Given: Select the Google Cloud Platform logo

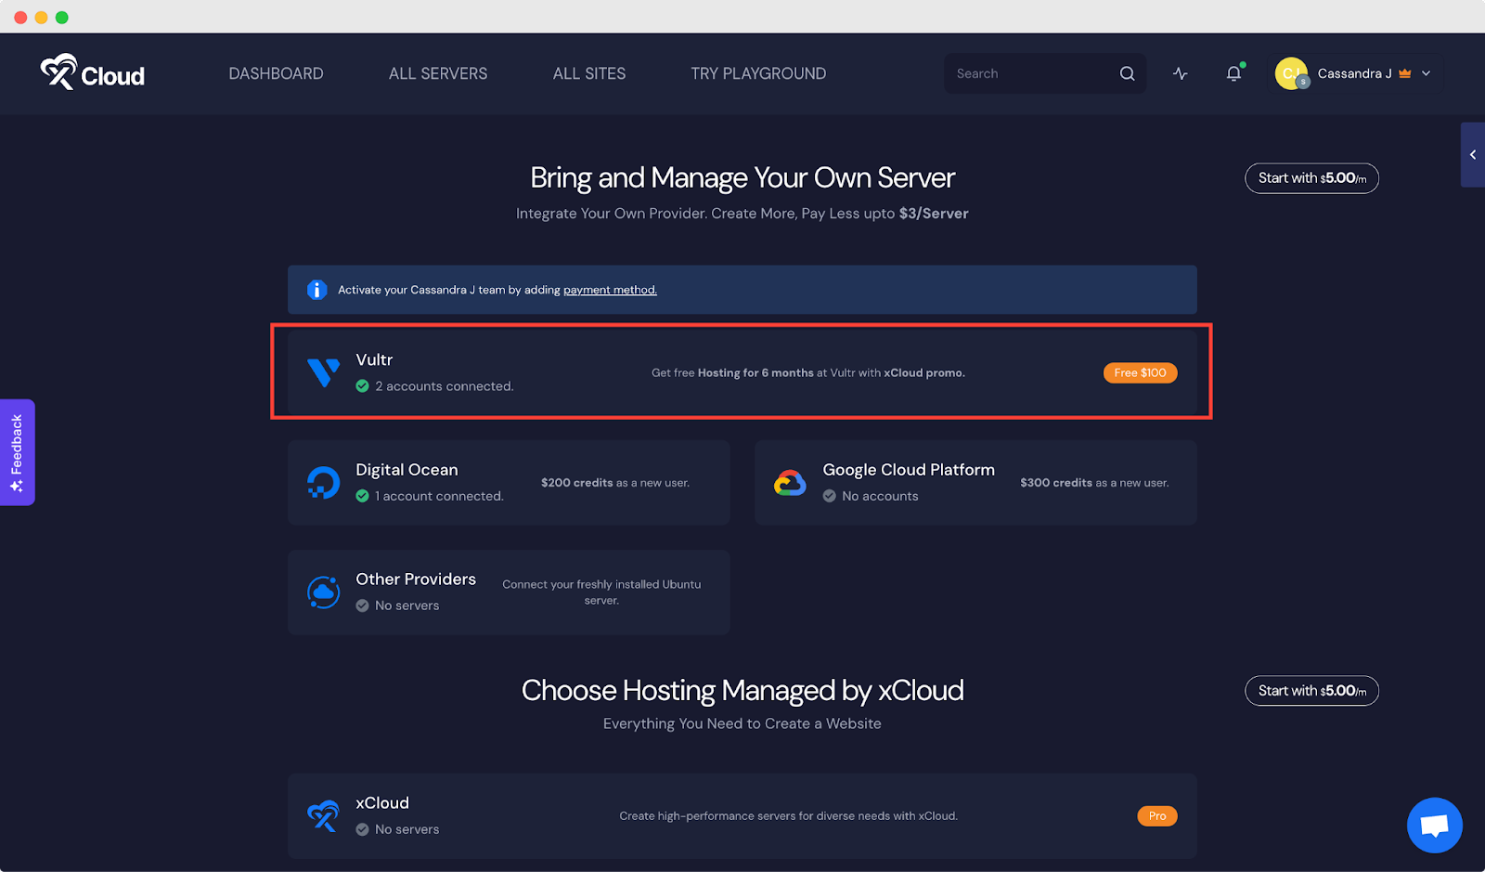Looking at the screenshot, I should tap(790, 483).
